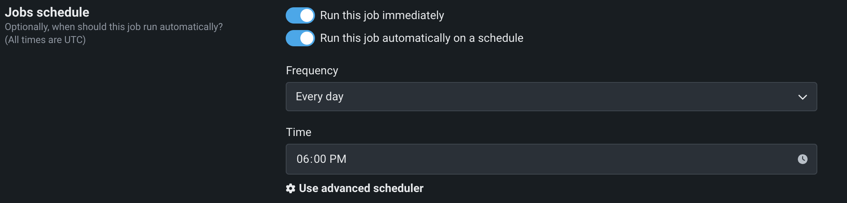Click the "Optionally, when should this job run automatically?" text
The height and width of the screenshot is (203, 847).
pyautogui.click(x=113, y=27)
